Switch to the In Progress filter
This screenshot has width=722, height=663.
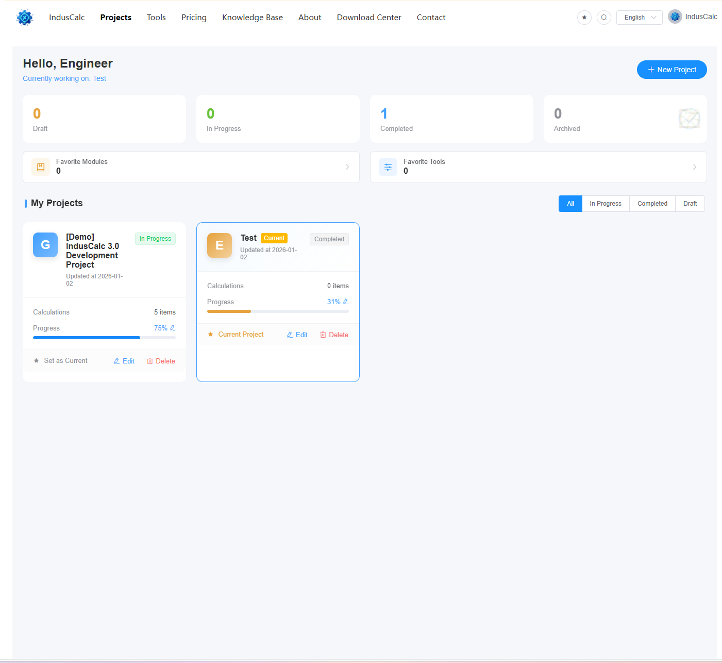[605, 203]
